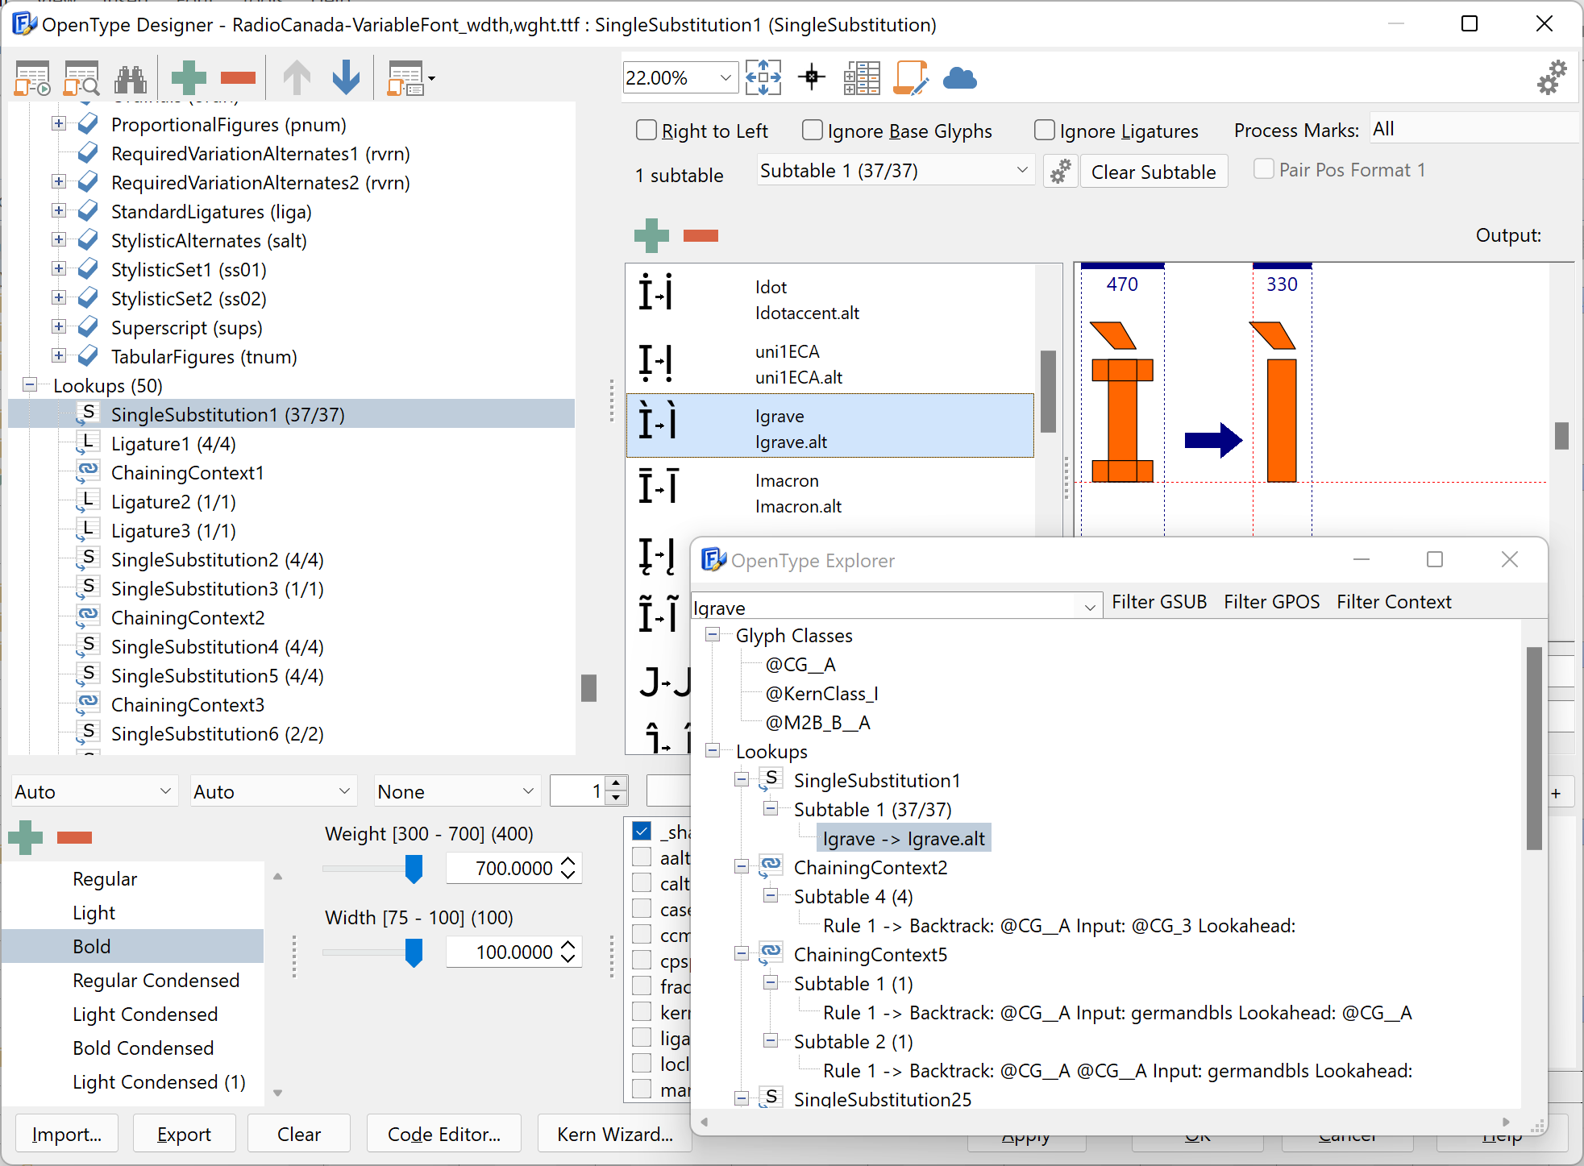This screenshot has width=1584, height=1166.
Task: Move lookup up with gray arrow
Action: click(297, 78)
